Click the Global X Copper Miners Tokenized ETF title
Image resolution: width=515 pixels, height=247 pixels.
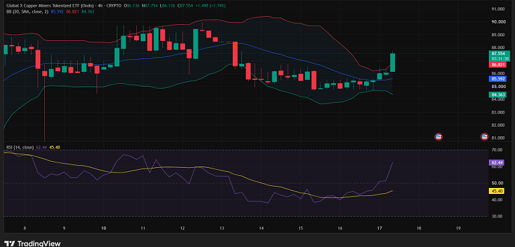coord(50,6)
